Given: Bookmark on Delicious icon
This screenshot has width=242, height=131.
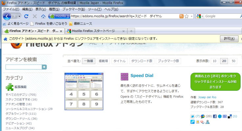Looking at the screenshot, I should click(x=230, y=116).
